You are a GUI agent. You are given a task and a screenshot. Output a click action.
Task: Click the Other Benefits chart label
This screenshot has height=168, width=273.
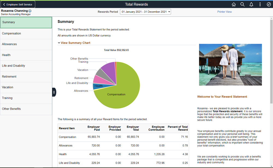(x=79, y=59)
